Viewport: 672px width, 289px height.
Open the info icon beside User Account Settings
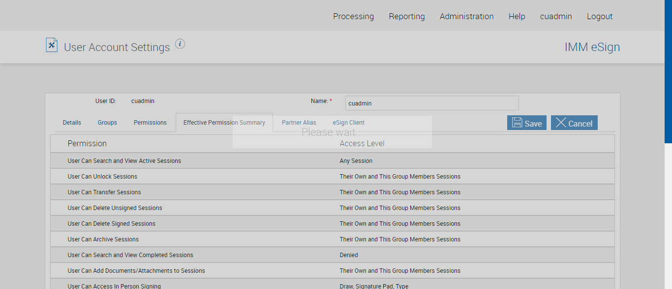tap(180, 44)
